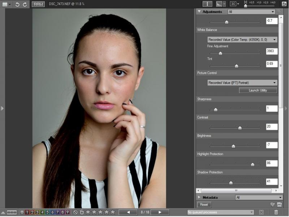Go to the next image
The height and width of the screenshot is (217, 289).
coord(160,212)
